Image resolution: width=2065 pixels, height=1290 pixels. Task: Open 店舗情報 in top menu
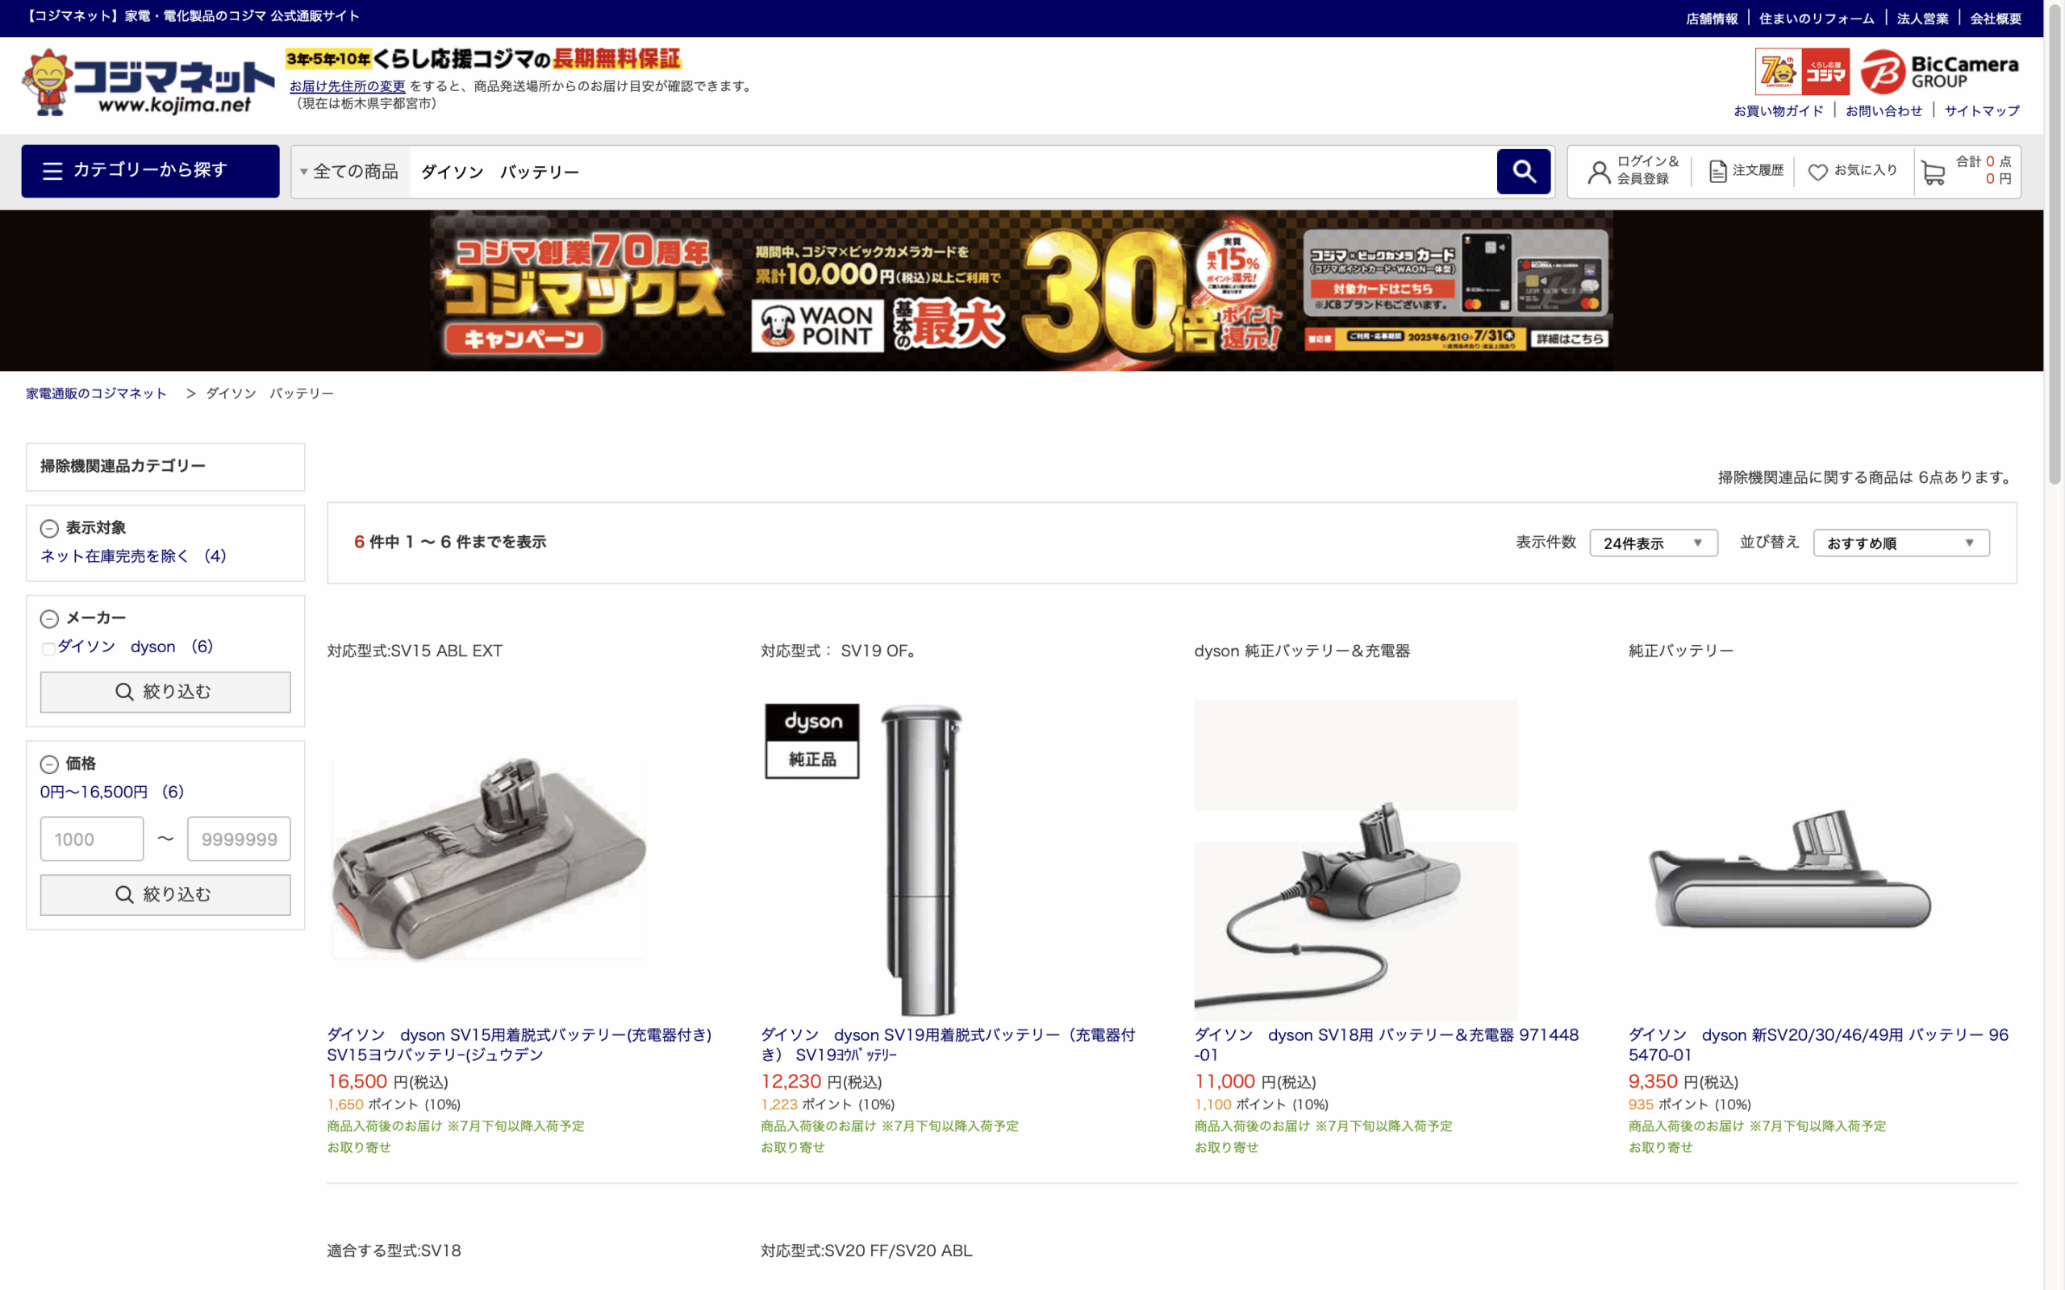[x=1711, y=19]
